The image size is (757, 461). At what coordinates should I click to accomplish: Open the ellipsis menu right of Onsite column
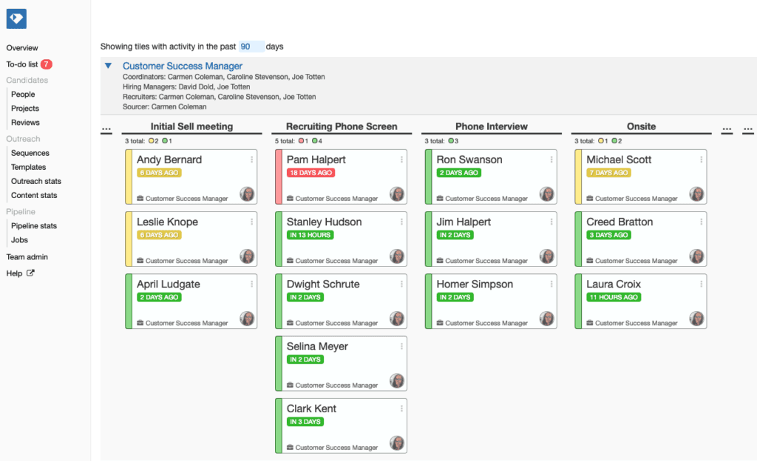pyautogui.click(x=726, y=129)
